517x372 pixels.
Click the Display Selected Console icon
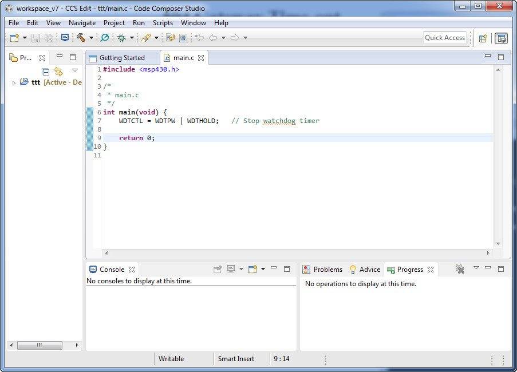(231, 269)
